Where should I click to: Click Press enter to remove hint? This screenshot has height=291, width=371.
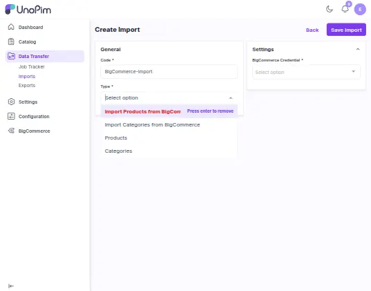pyautogui.click(x=210, y=111)
